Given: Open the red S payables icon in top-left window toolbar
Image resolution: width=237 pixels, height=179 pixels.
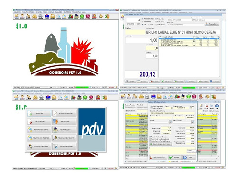Looking at the screenshot, I should click(88, 16).
